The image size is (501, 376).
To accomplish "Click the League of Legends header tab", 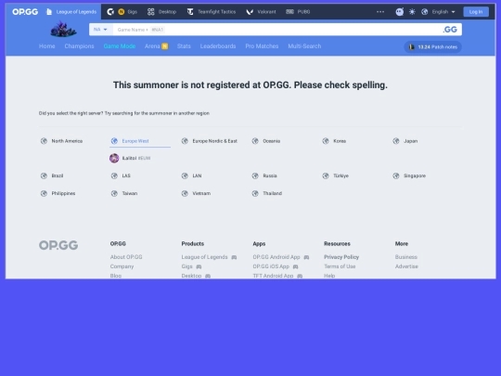I will 71,12.
